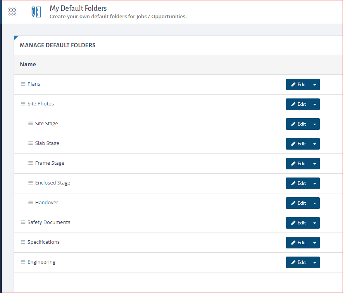The height and width of the screenshot is (293, 343).
Task: Grab the drag handle beside Enclosed Stage
Action: pos(31,183)
